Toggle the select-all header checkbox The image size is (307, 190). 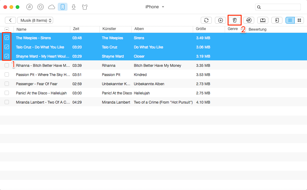pyautogui.click(x=7, y=29)
